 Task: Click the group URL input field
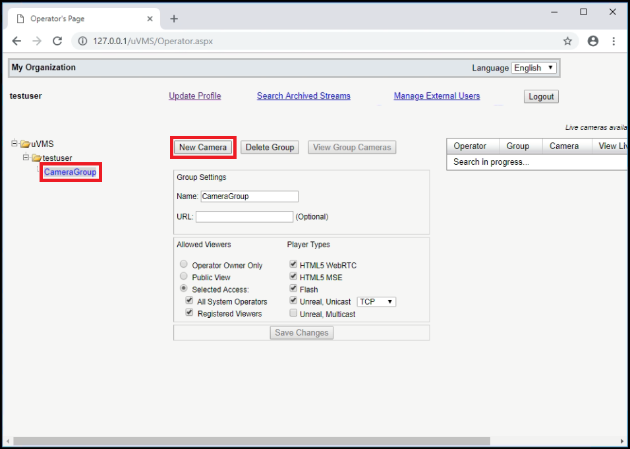coord(244,217)
